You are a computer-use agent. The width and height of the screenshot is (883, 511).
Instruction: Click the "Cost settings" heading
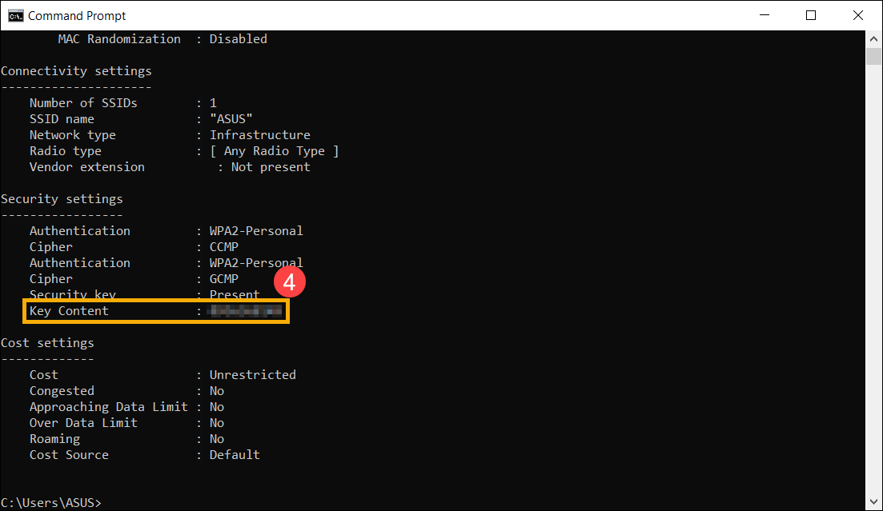click(x=47, y=343)
